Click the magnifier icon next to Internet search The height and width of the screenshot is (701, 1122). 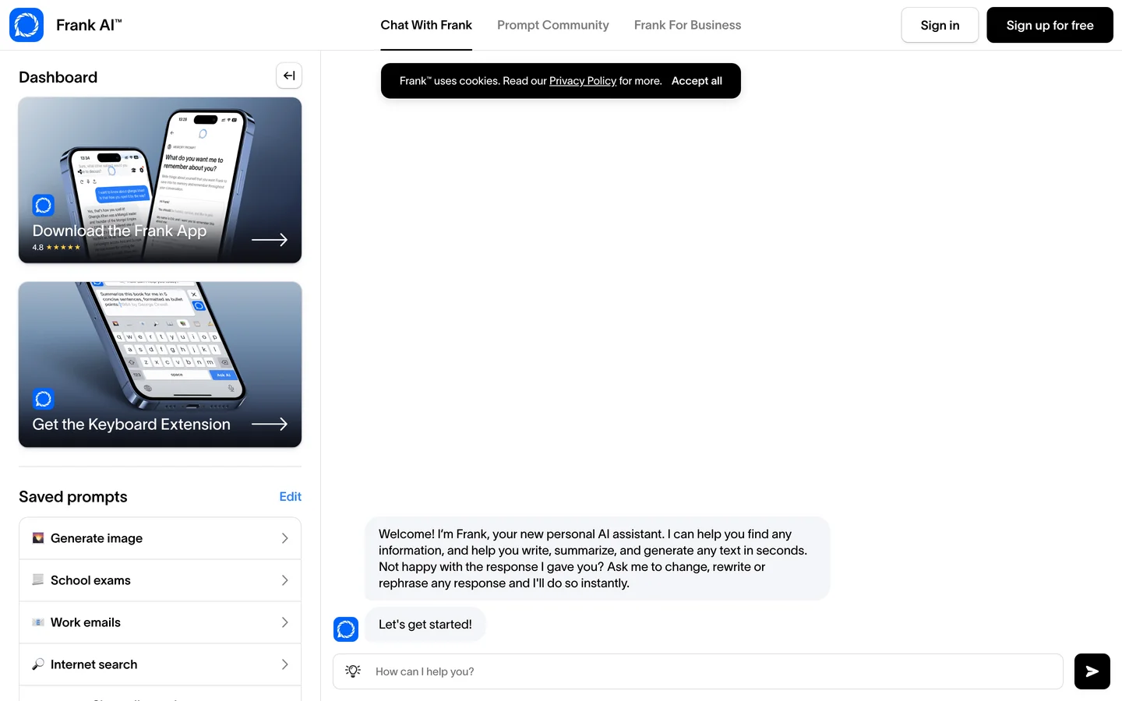[x=38, y=664]
